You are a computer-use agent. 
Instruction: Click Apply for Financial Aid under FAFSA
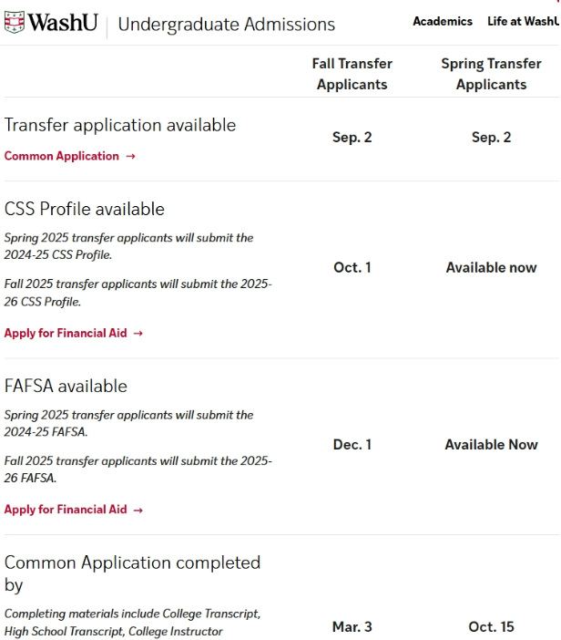(66, 510)
